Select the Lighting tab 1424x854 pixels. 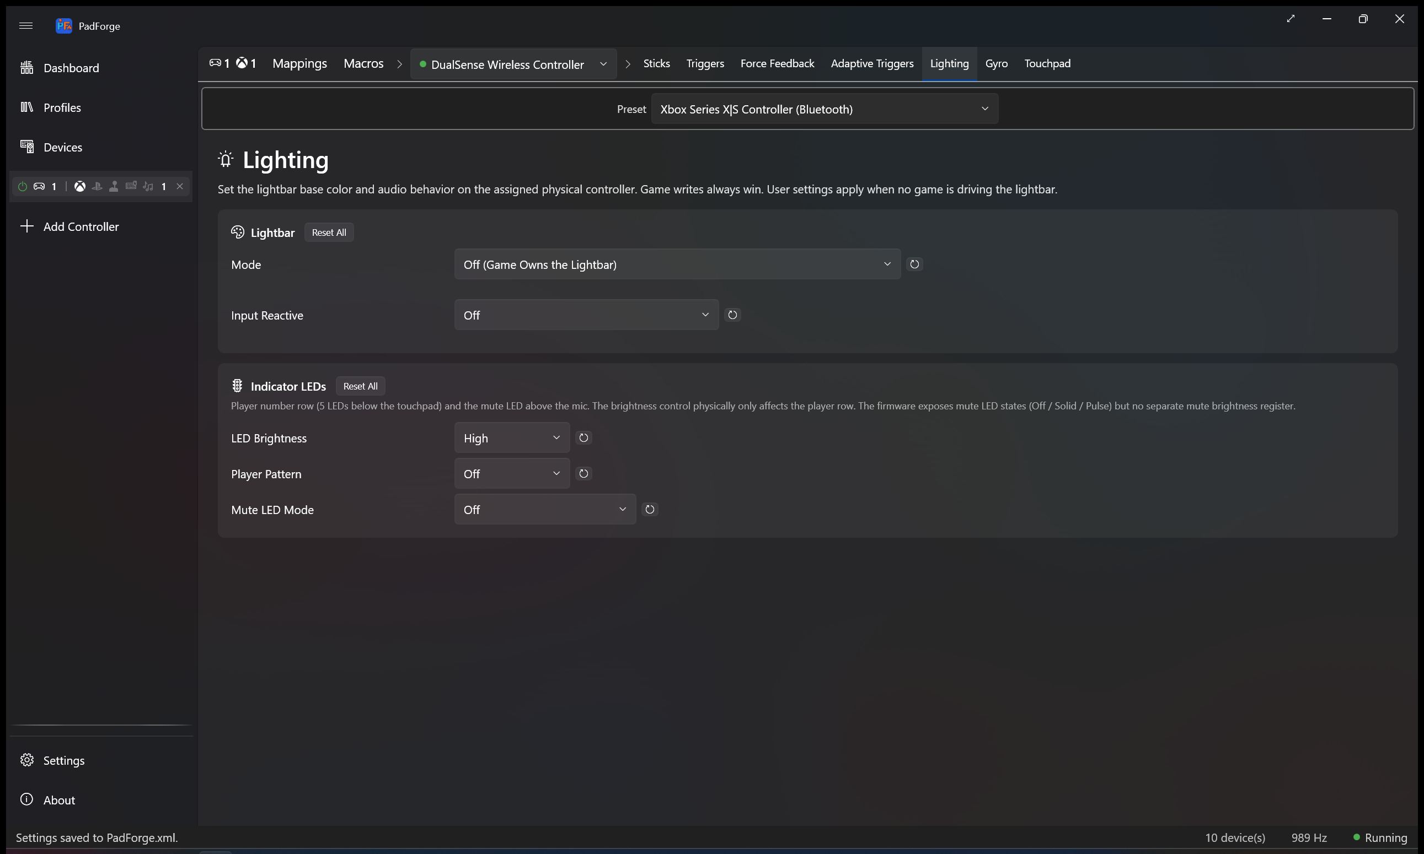[x=949, y=63]
